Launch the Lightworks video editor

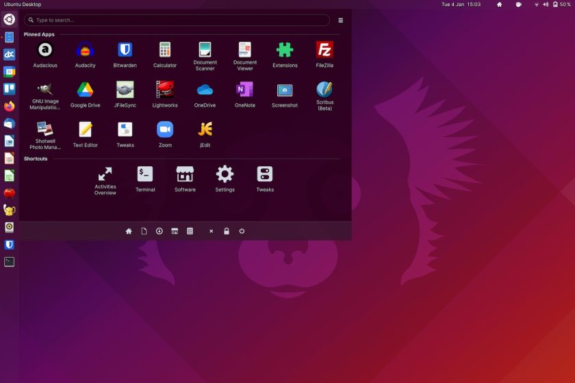(x=165, y=94)
